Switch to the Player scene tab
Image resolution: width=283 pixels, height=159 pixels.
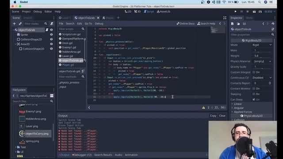108,18
